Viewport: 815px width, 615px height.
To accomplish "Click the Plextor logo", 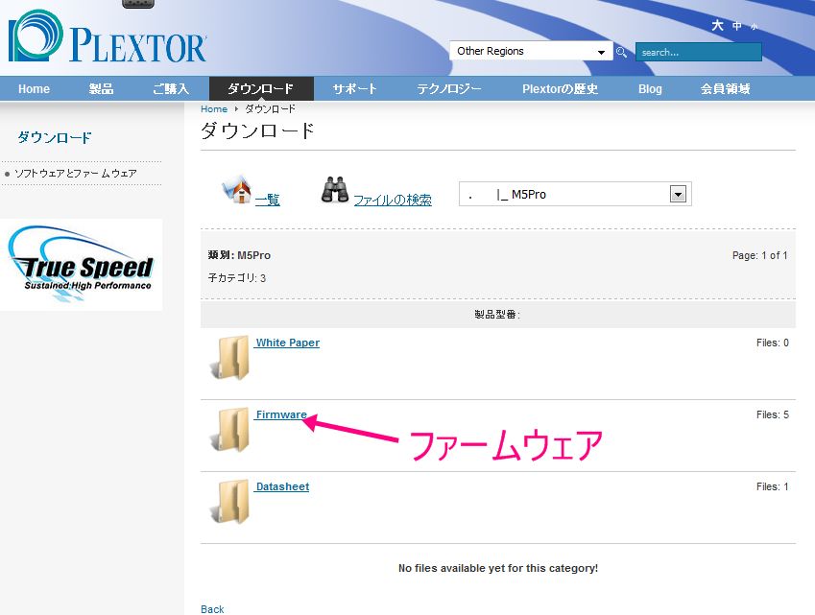I will (x=108, y=36).
